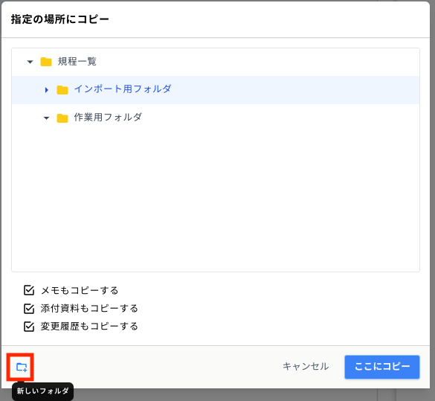
Task: Collapse the 作業用フォルダ node arrow
Action: click(46, 118)
